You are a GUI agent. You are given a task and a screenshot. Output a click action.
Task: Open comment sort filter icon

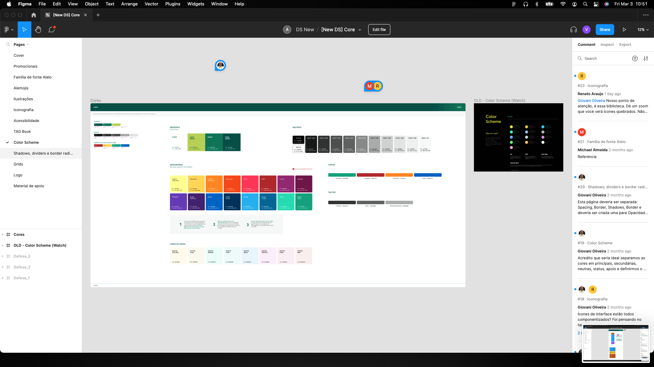635,58
